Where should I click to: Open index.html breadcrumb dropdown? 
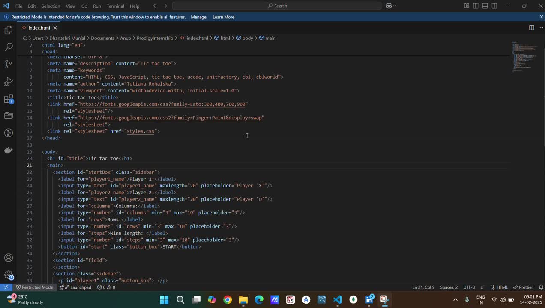point(194,38)
